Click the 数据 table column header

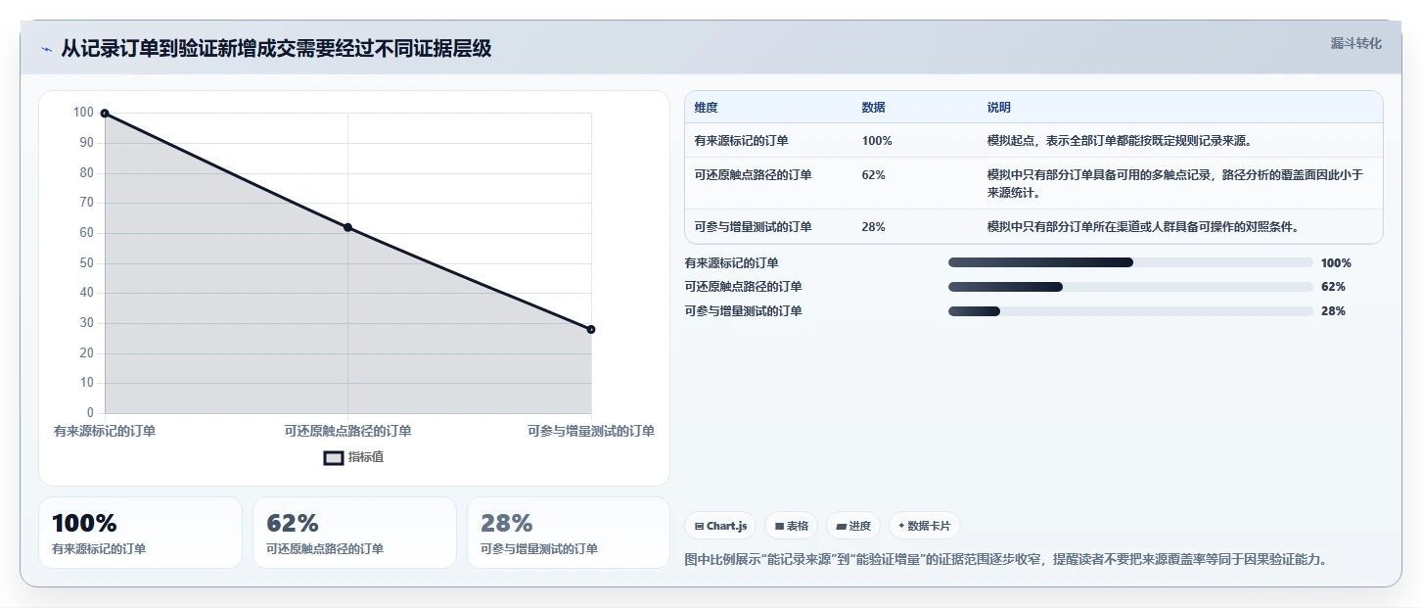(873, 108)
